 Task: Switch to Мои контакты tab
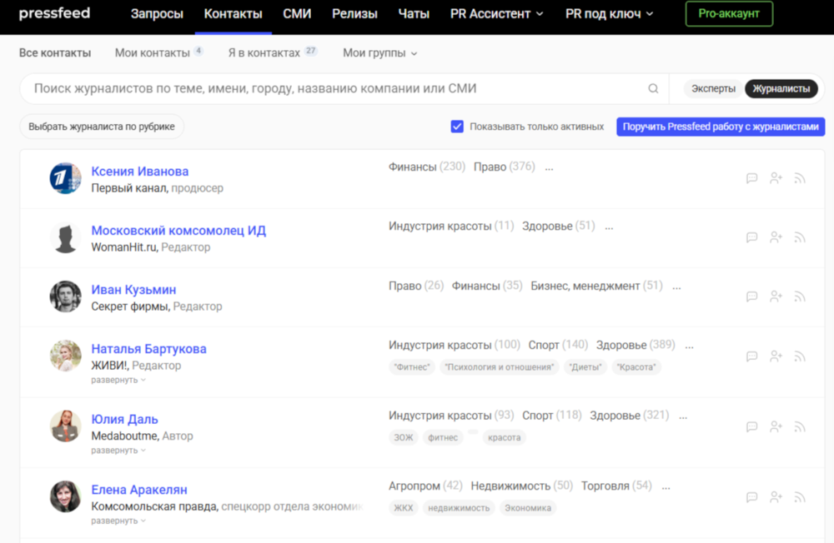point(158,52)
